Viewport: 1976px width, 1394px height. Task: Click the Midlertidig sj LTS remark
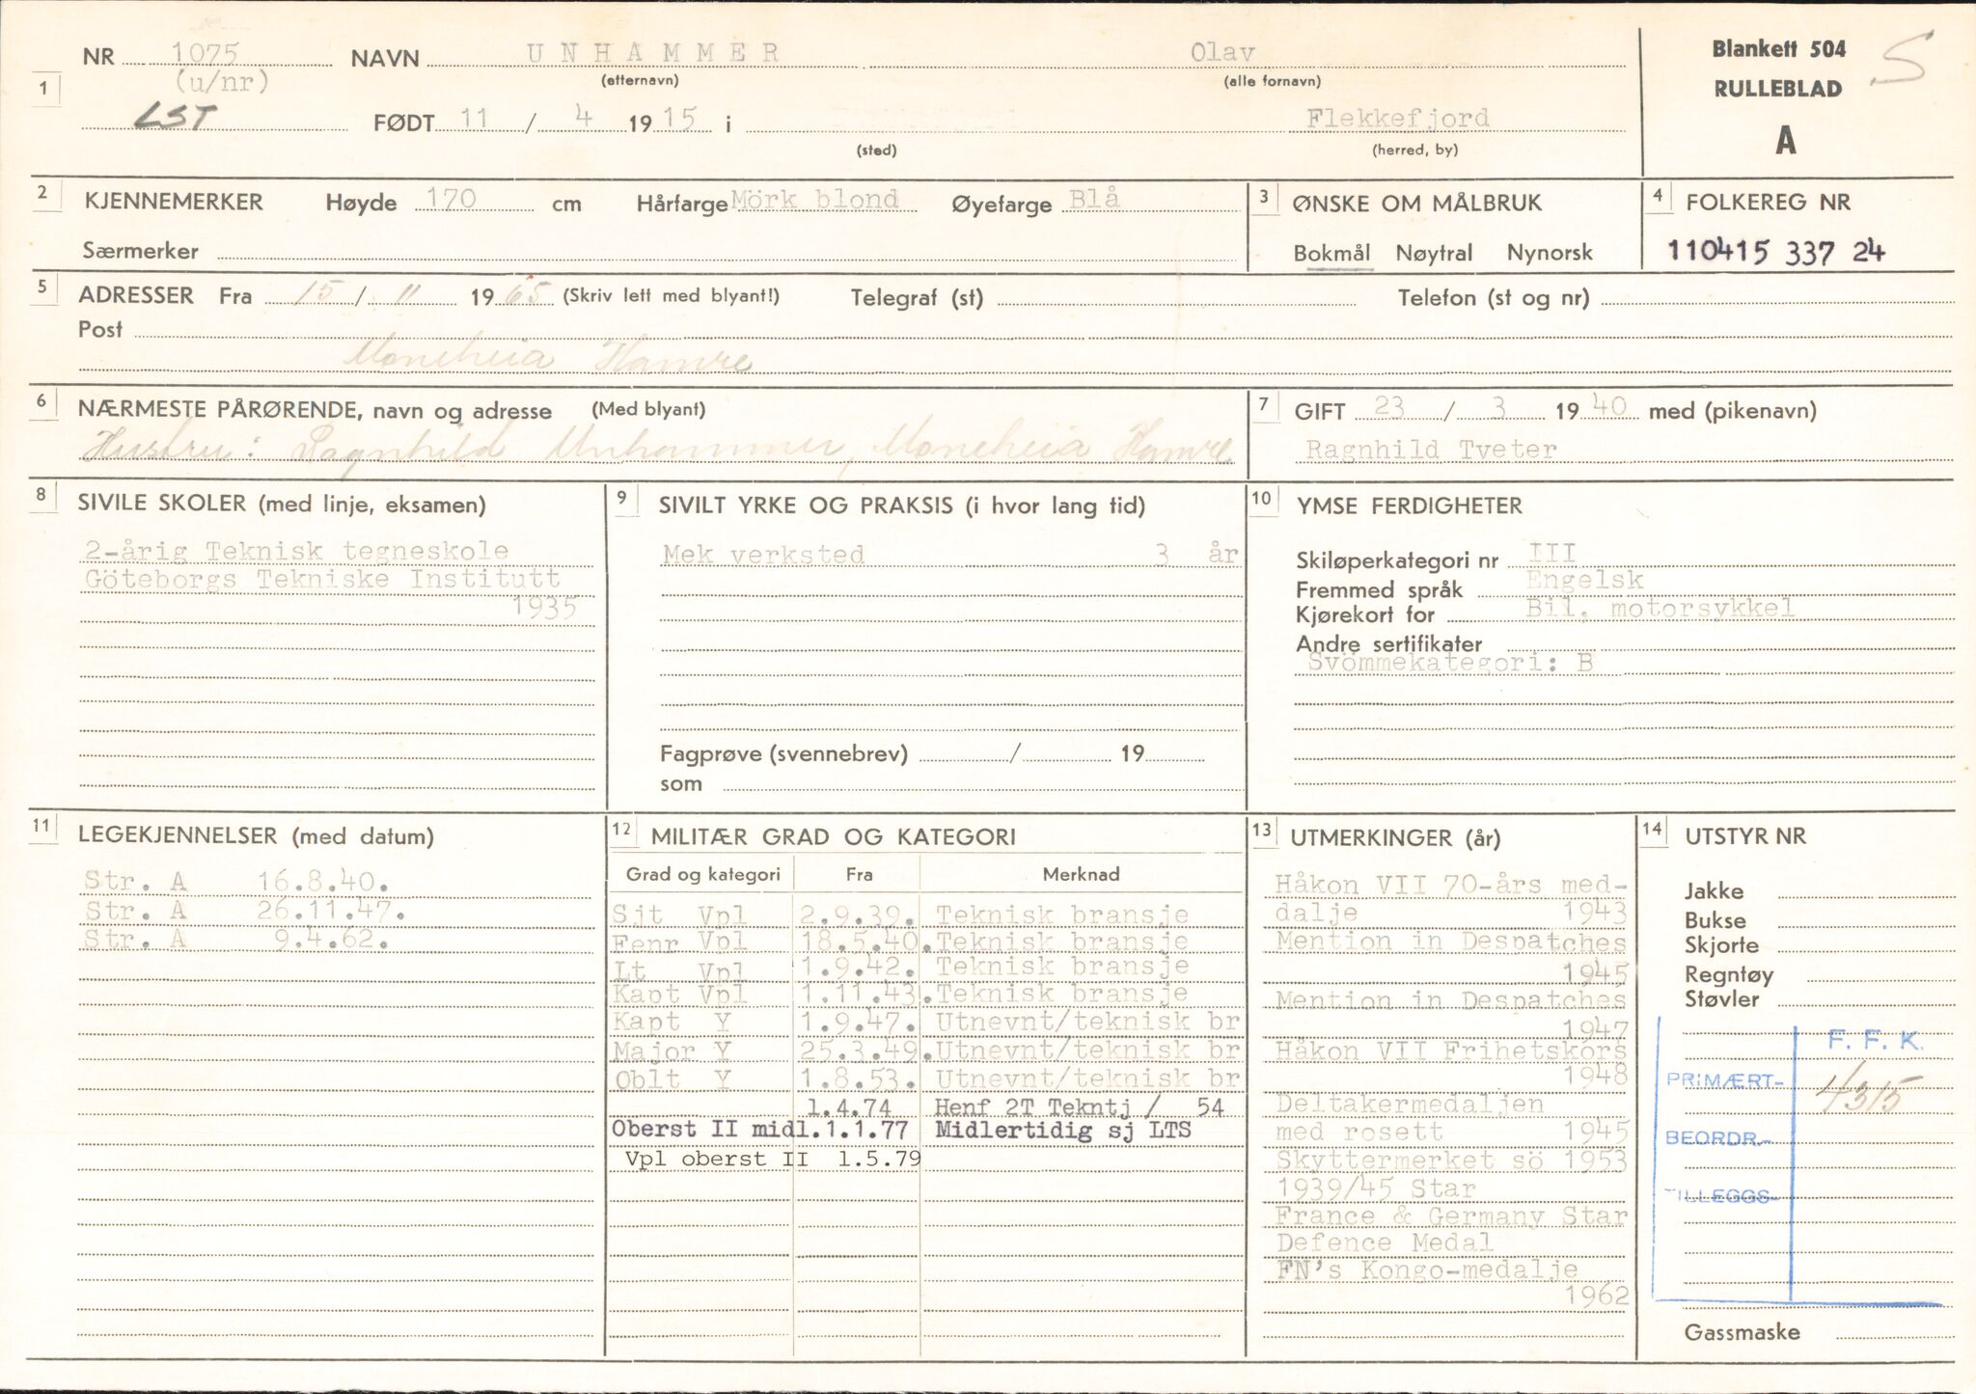[x=1063, y=1130]
